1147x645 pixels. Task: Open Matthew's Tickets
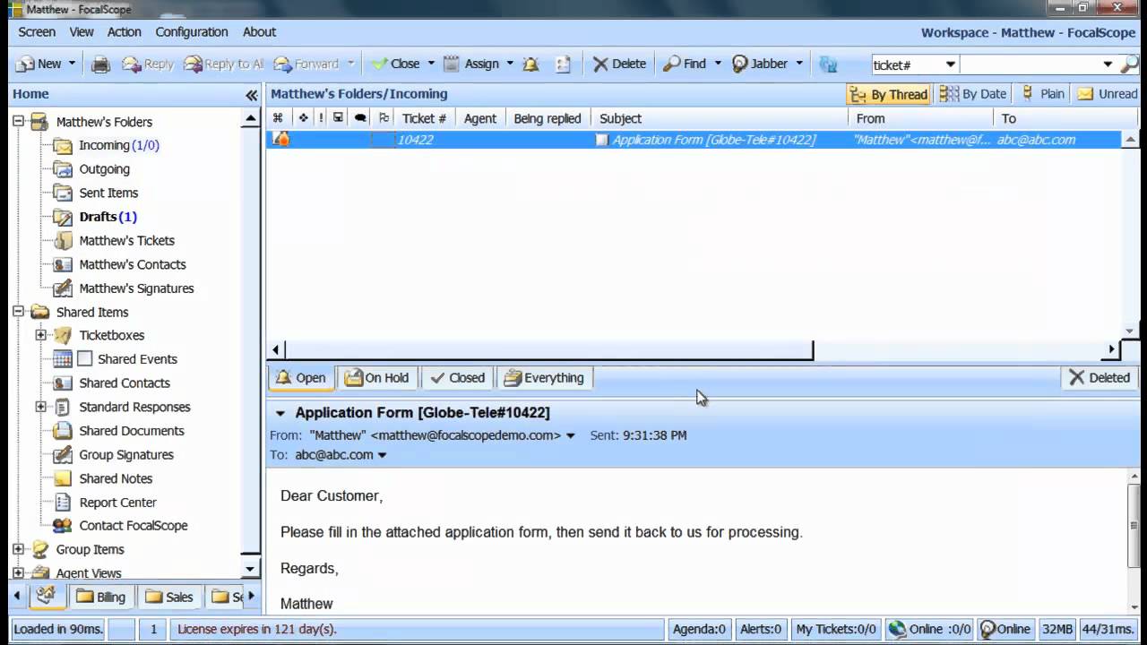coord(126,240)
